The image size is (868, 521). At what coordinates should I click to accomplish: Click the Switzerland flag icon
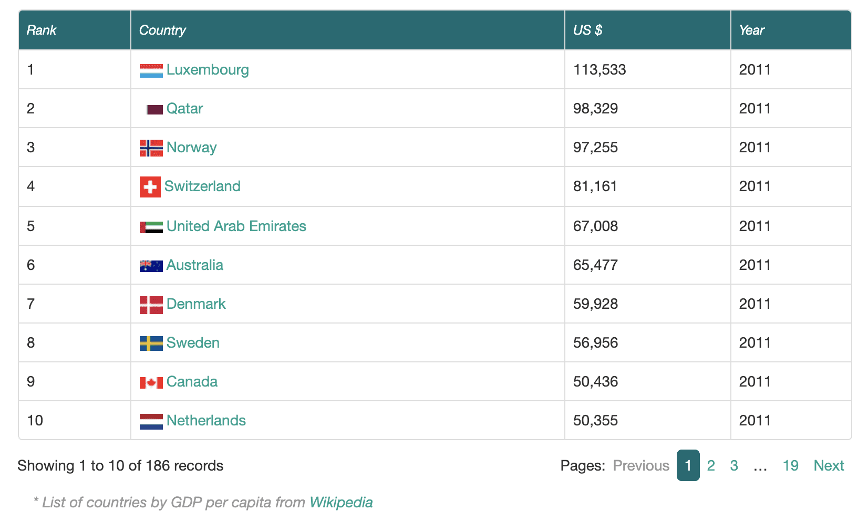[x=150, y=186]
